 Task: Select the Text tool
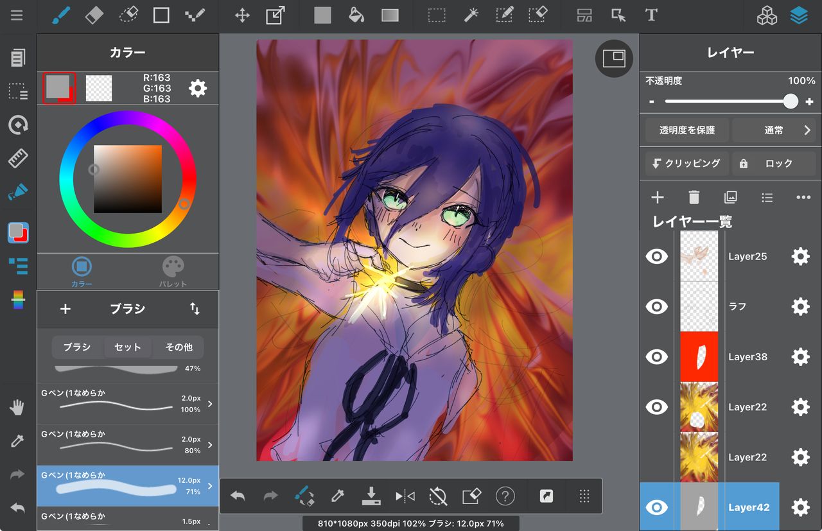[x=651, y=15]
